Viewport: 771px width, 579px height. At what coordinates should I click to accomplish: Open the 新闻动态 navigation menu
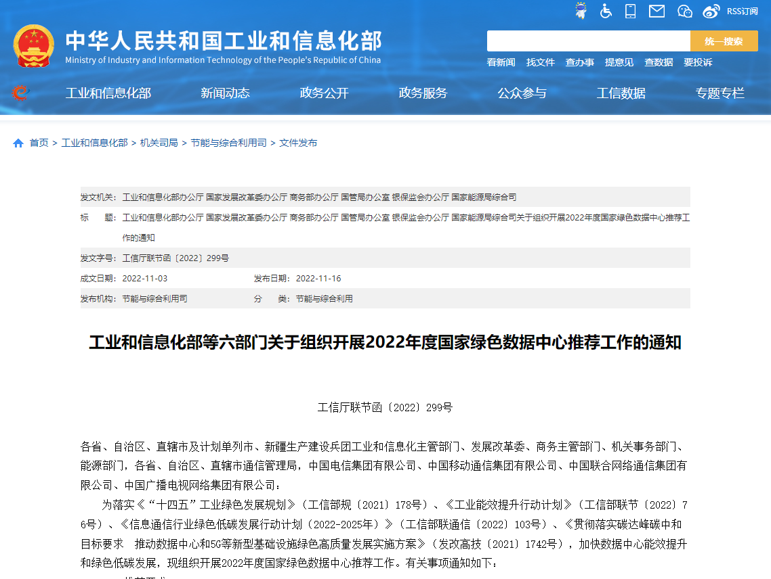pos(226,93)
